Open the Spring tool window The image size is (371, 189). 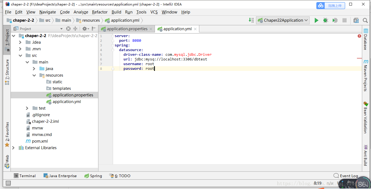pyautogui.click(x=93, y=176)
